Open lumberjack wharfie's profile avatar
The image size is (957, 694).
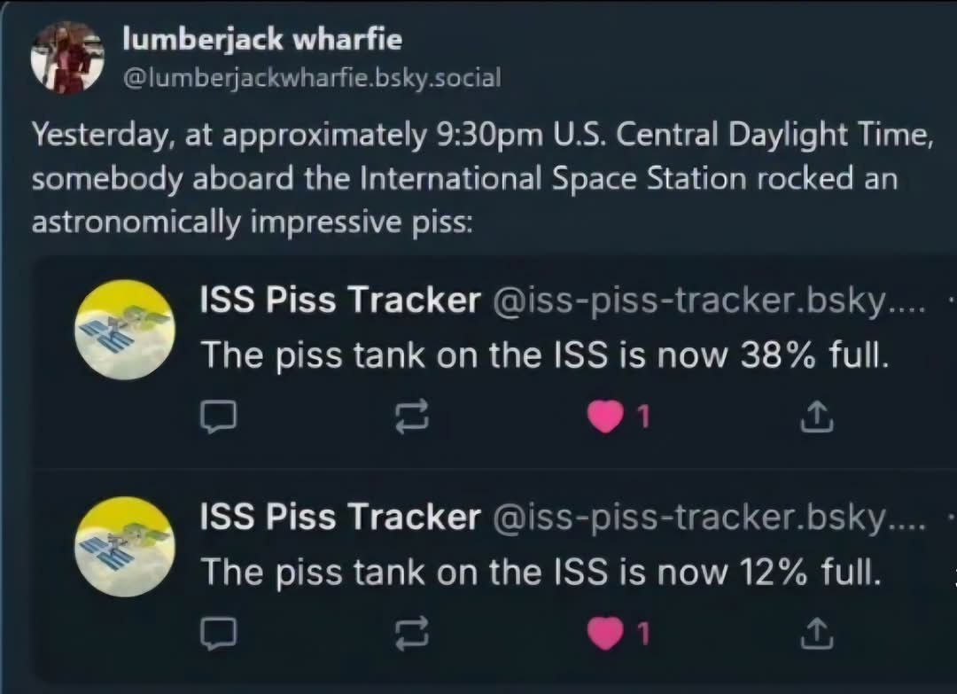pyautogui.click(x=67, y=58)
